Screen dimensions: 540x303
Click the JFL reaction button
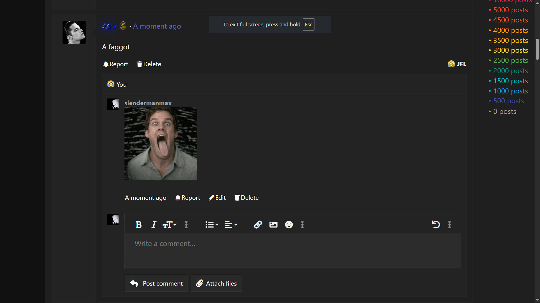(x=457, y=64)
